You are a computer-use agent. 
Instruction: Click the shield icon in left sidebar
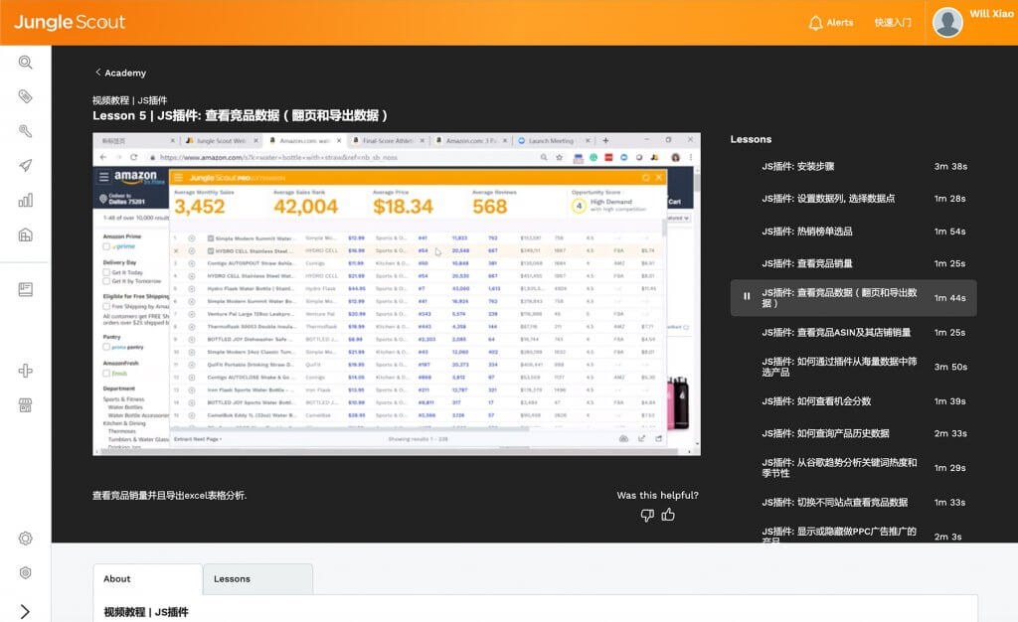(25, 572)
